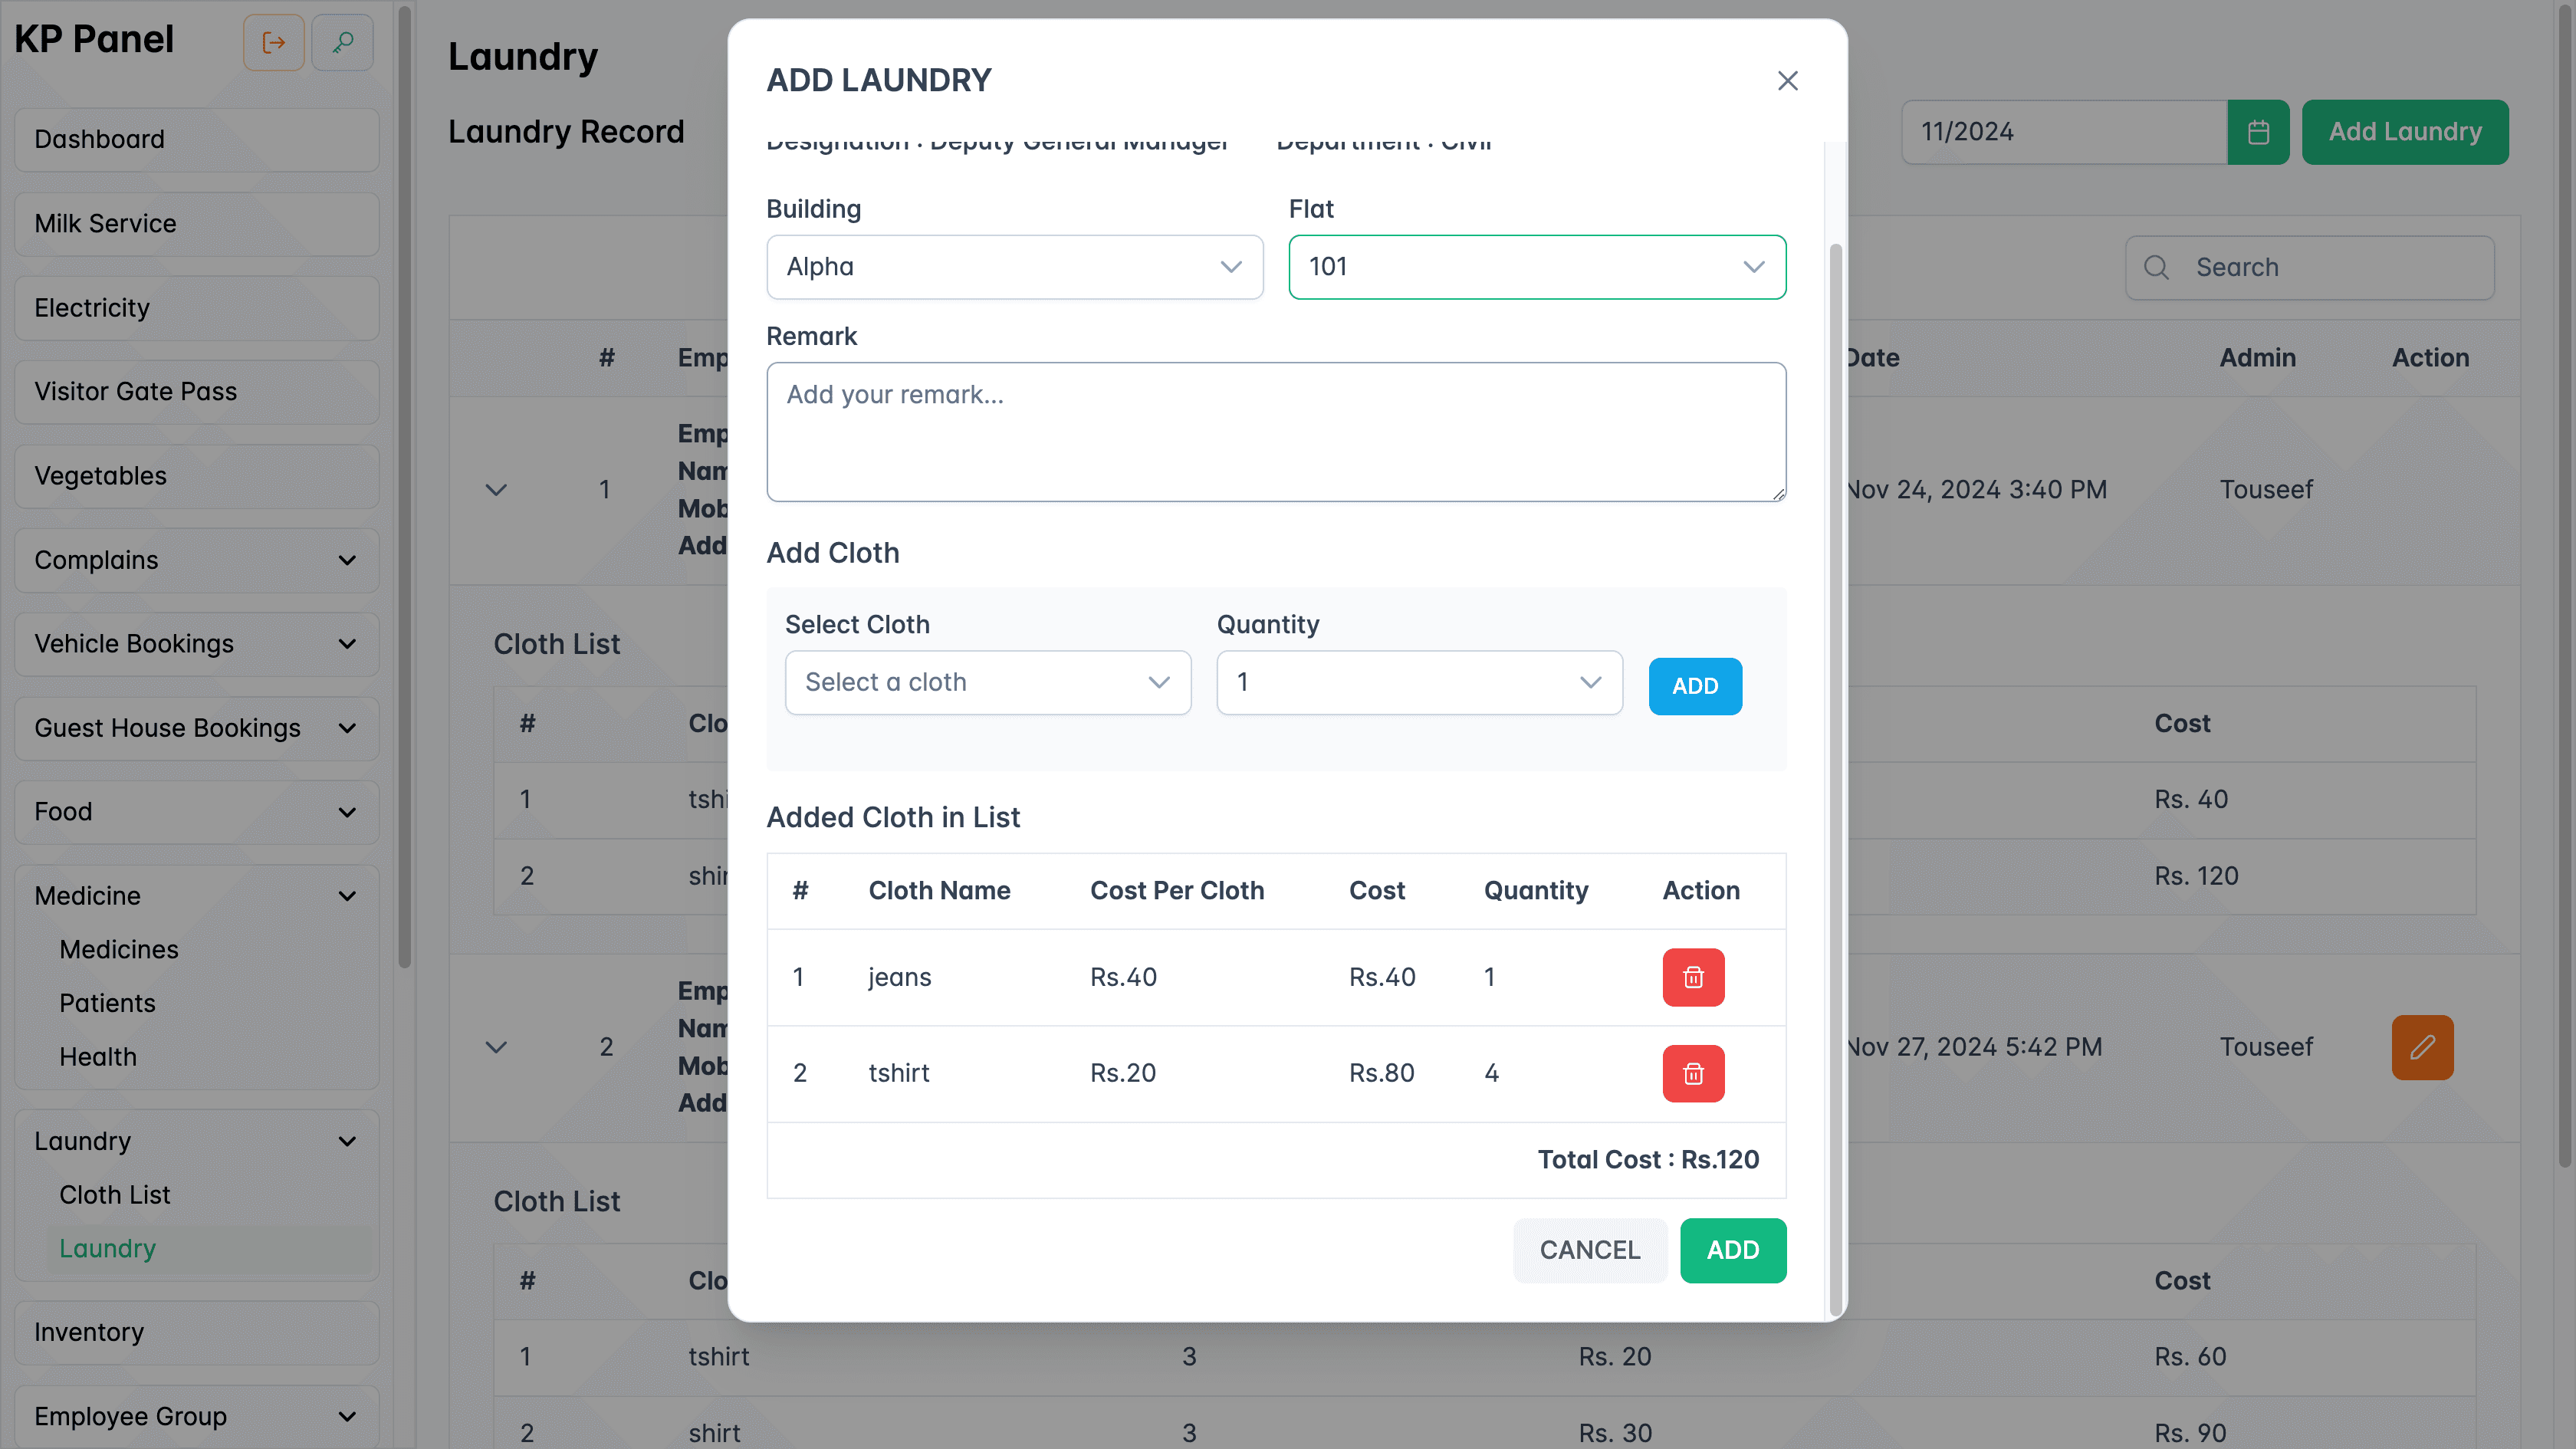Select Cloth List under Laundry
Viewport: 2576px width, 1449px height.
(x=115, y=1194)
